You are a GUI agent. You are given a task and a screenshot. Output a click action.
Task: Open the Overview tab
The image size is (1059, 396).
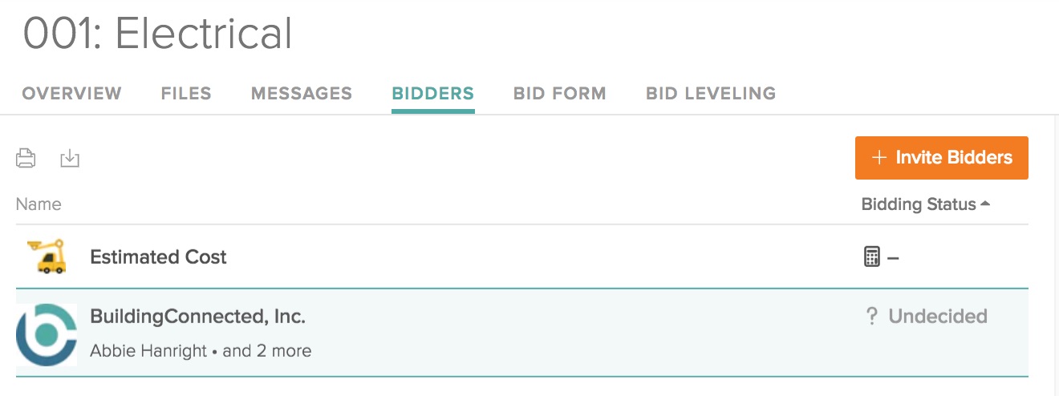[x=71, y=94]
